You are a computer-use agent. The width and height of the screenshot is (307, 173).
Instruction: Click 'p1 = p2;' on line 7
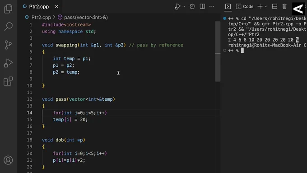pyautogui.click(x=64, y=65)
